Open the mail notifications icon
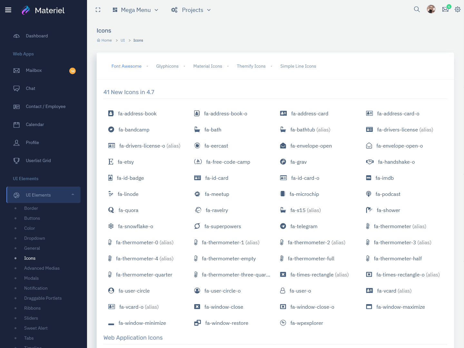 point(445,9)
